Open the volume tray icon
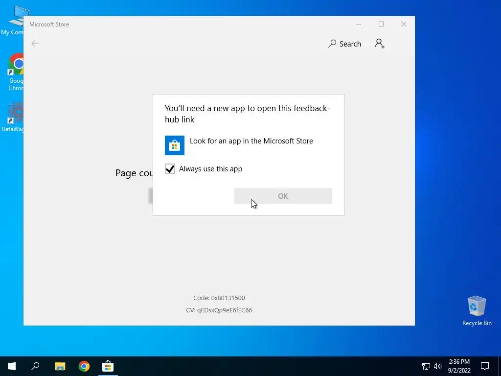Screen dimensions: 501x376 (437, 366)
